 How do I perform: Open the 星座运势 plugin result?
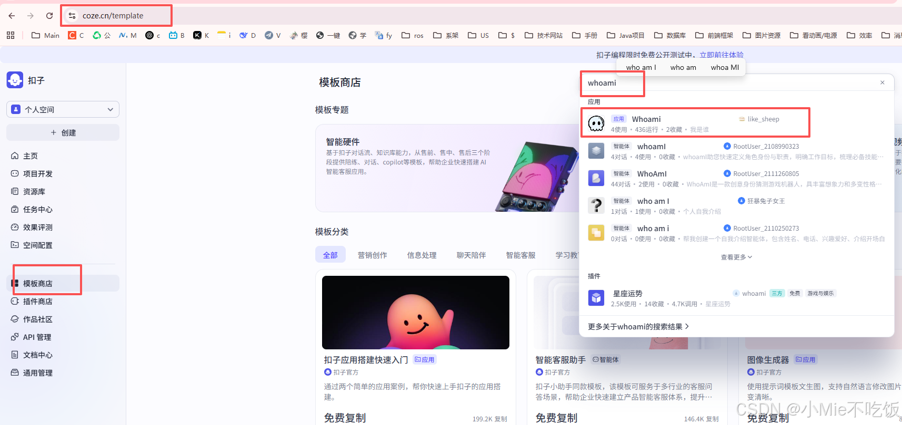coord(737,298)
